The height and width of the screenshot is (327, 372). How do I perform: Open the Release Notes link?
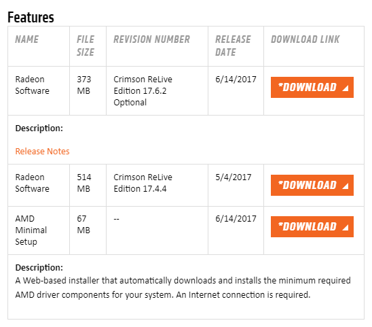click(x=42, y=151)
